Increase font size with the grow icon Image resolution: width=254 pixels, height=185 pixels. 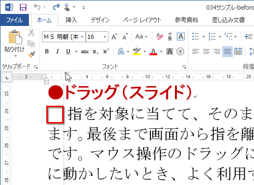(114, 37)
